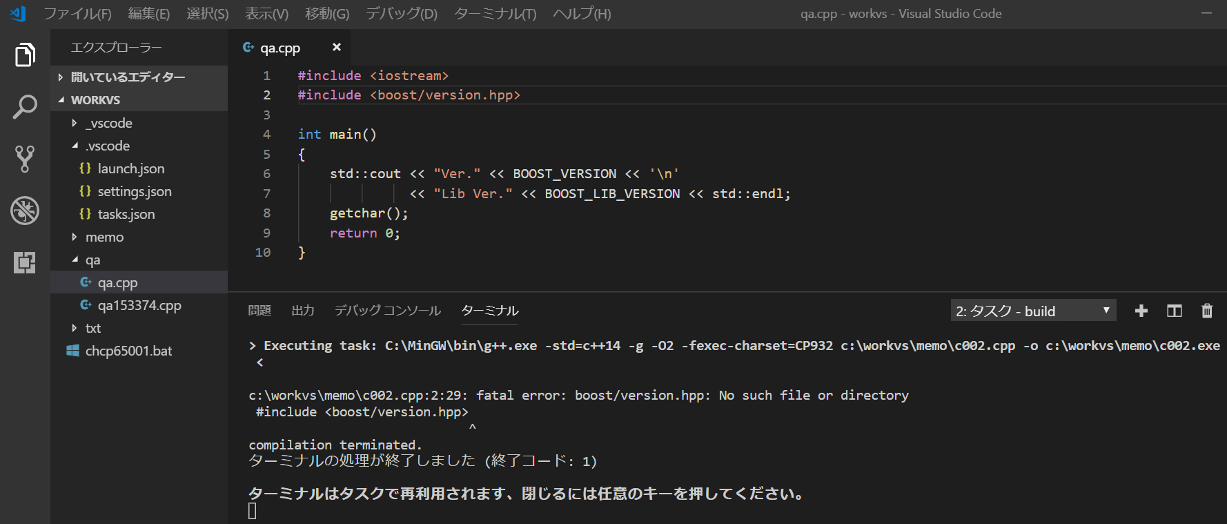Switch to the デバッグ コンソール tab
Screen dimensions: 1227x524
pyautogui.click(x=388, y=311)
